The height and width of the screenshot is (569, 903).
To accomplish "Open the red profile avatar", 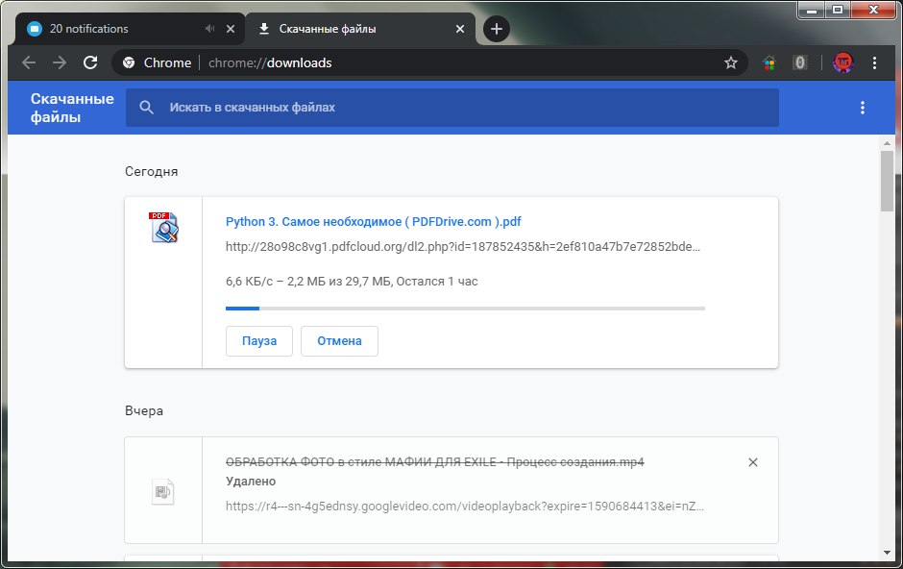I will (843, 62).
